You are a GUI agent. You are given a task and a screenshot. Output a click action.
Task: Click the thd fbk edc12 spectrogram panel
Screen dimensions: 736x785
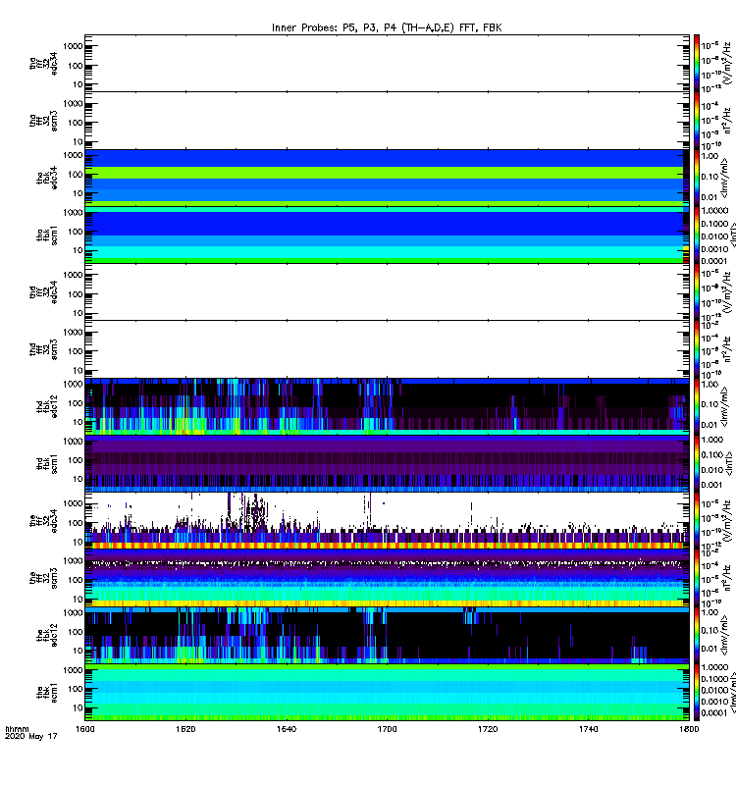387,406
